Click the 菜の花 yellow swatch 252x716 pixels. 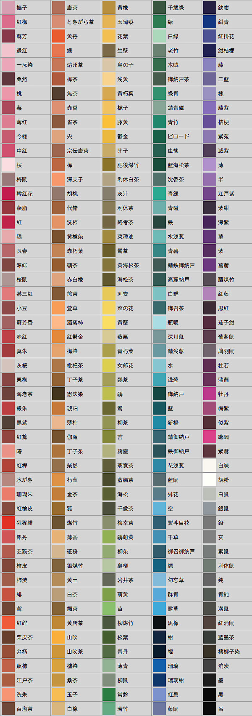coord(109,308)
